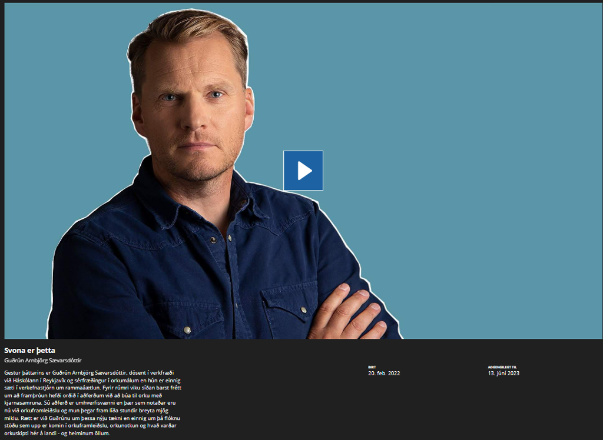Click the description line starting Gestur þáttarins
The image size is (603, 440).
pyautogui.click(x=89, y=372)
